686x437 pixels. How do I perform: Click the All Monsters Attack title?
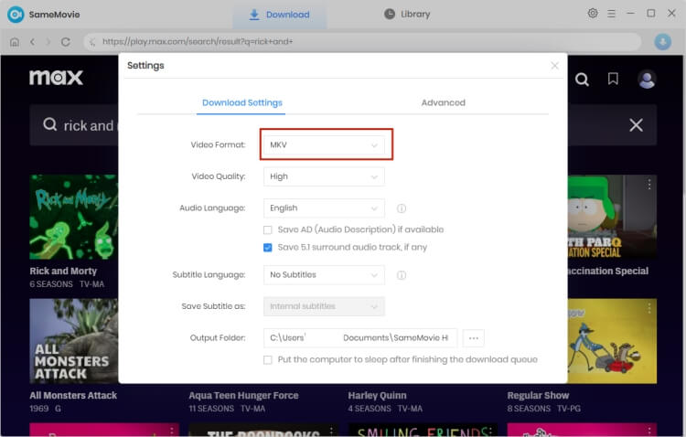[x=73, y=396]
